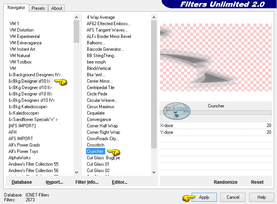Select VM Natural category
The height and width of the screenshot is (204, 277).
coord(20,56)
